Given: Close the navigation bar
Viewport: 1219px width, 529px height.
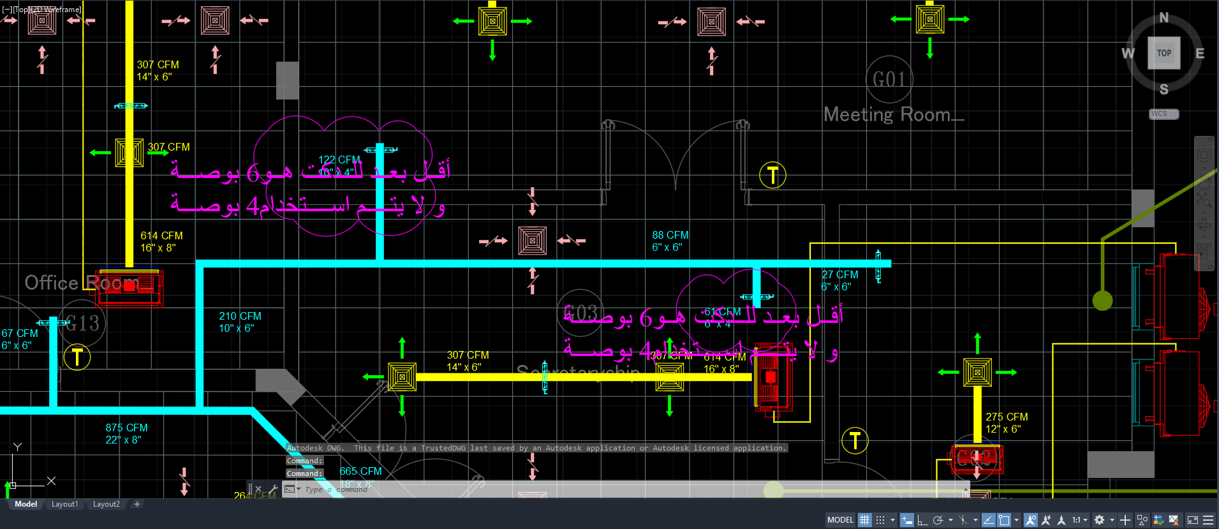Looking at the screenshot, I should [x=1211, y=139].
